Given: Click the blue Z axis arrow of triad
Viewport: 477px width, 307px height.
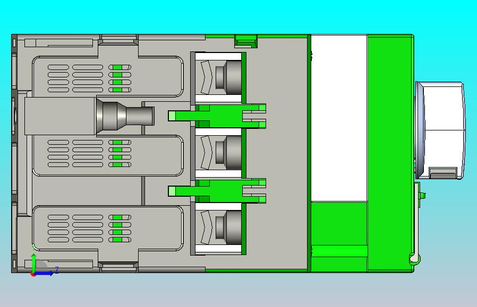Looking at the screenshot, I should pyautogui.click(x=45, y=274).
